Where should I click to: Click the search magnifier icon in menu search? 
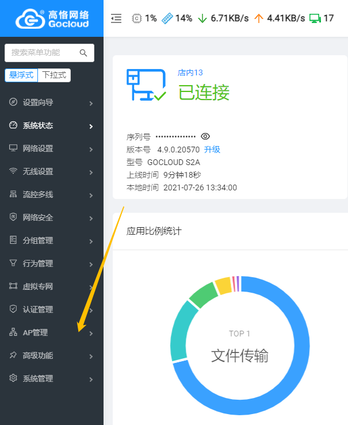[x=83, y=53]
